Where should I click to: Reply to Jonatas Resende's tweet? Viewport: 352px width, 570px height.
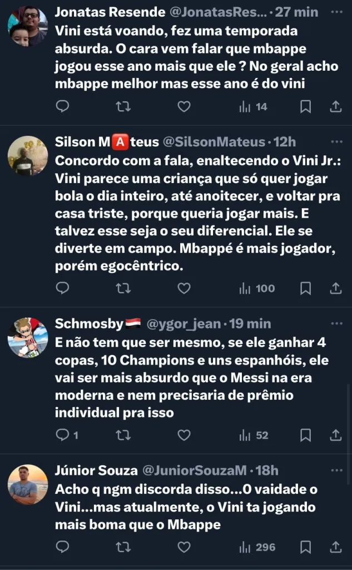click(x=63, y=106)
